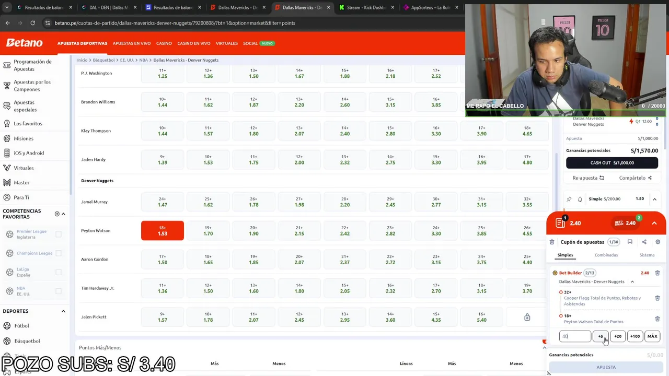
Task: Open Casino en Vivo menu item
Action: click(194, 43)
